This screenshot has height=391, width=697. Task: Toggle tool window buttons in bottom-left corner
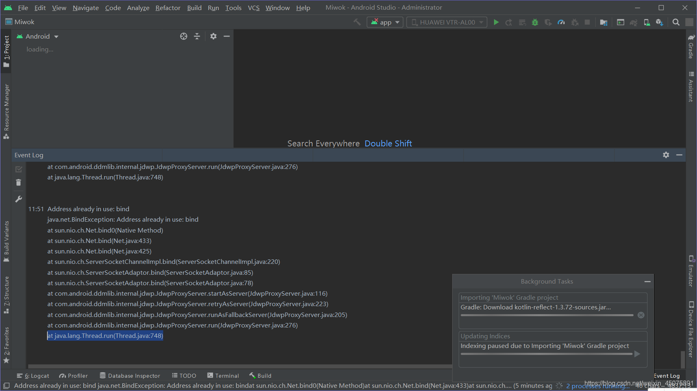(6, 386)
